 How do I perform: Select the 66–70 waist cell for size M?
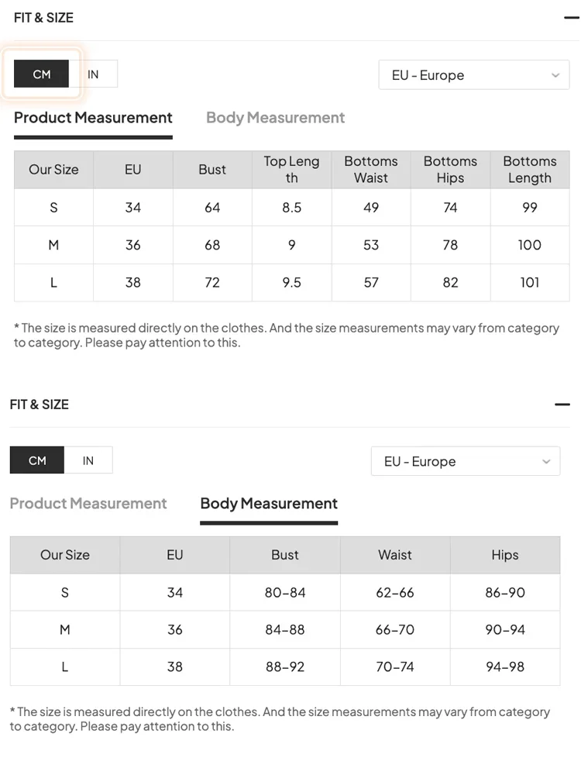[395, 629]
